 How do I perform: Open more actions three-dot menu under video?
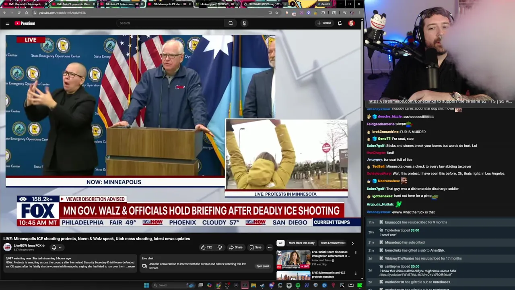tap(270, 247)
